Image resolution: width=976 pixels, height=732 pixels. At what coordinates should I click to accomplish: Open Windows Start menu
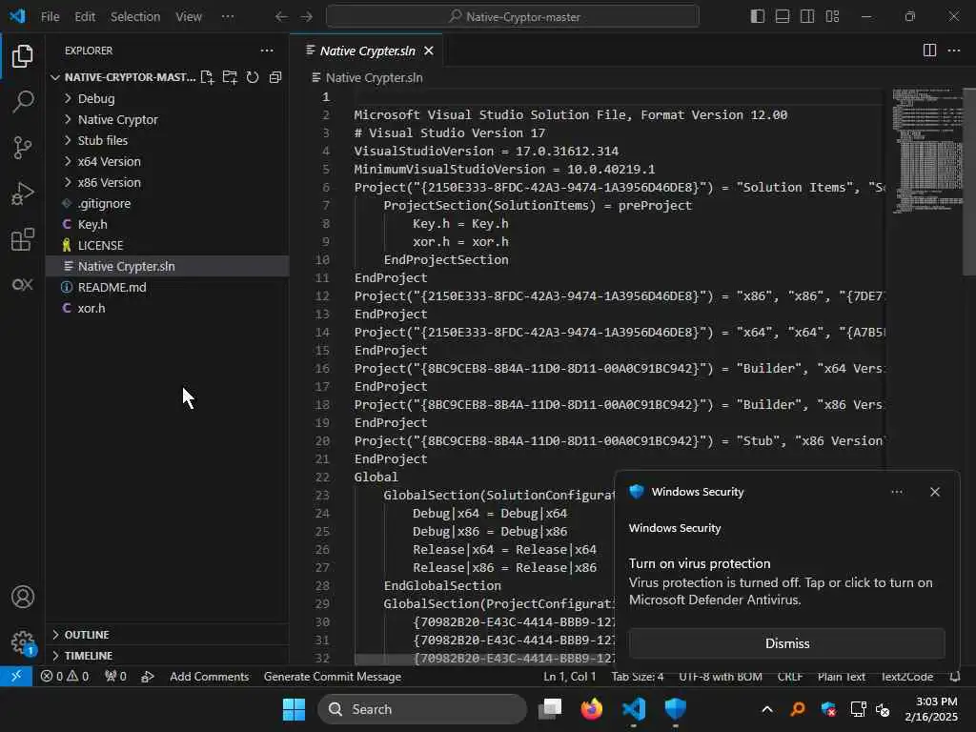[294, 709]
